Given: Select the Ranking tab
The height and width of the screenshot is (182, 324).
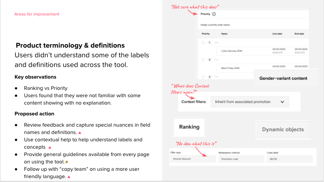Looking at the screenshot, I should tap(189, 127).
